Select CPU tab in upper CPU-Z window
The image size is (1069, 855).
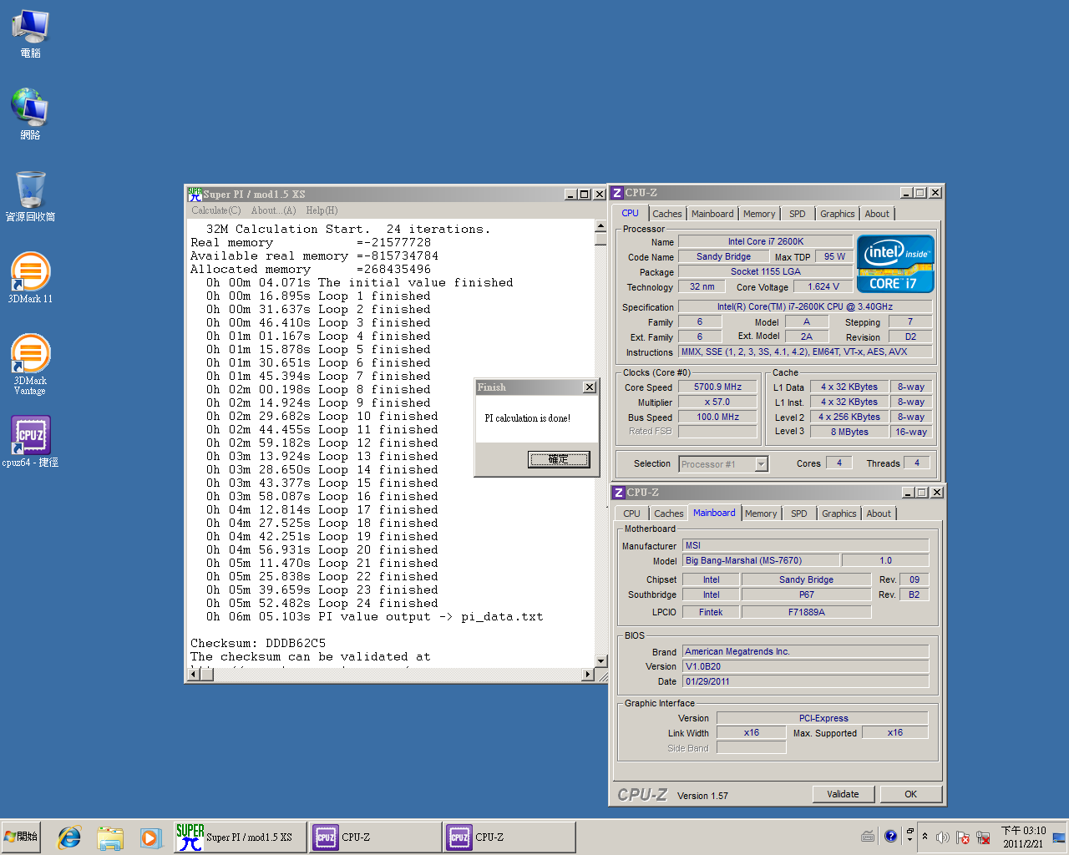(630, 213)
